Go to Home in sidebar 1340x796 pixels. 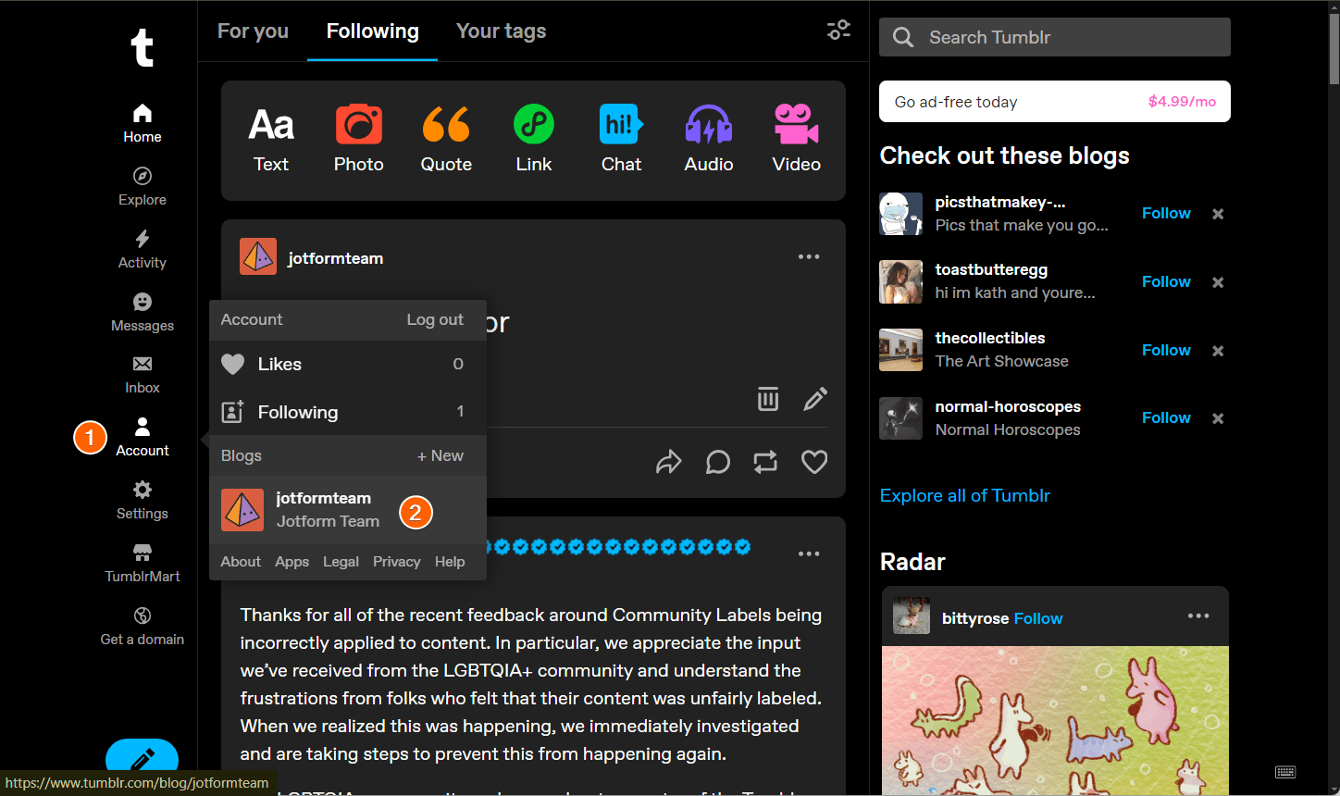click(143, 124)
